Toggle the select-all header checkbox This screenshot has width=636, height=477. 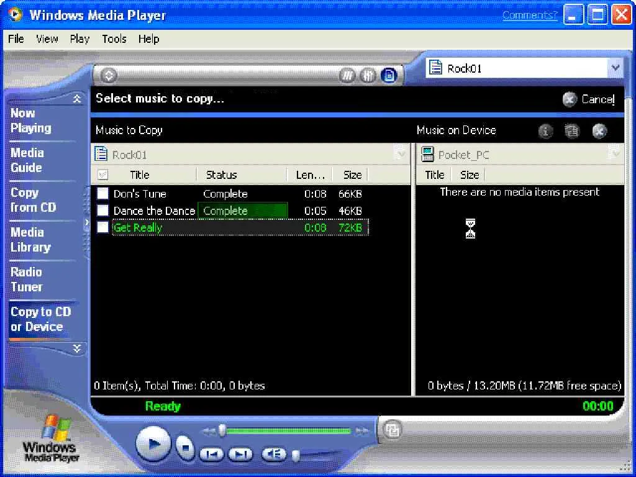102,175
